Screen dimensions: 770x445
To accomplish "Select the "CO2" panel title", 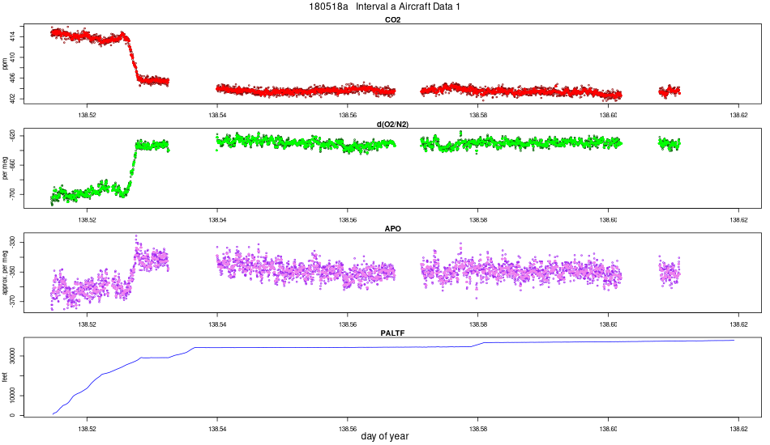I will click(x=392, y=20).
